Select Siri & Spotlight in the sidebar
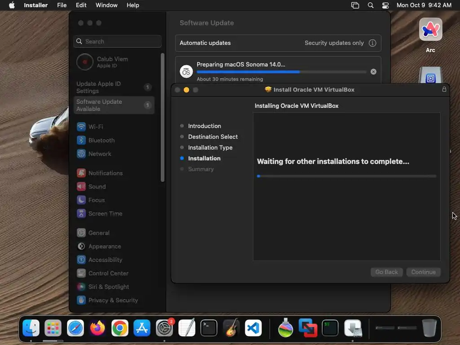This screenshot has height=345, width=460. coord(115,287)
